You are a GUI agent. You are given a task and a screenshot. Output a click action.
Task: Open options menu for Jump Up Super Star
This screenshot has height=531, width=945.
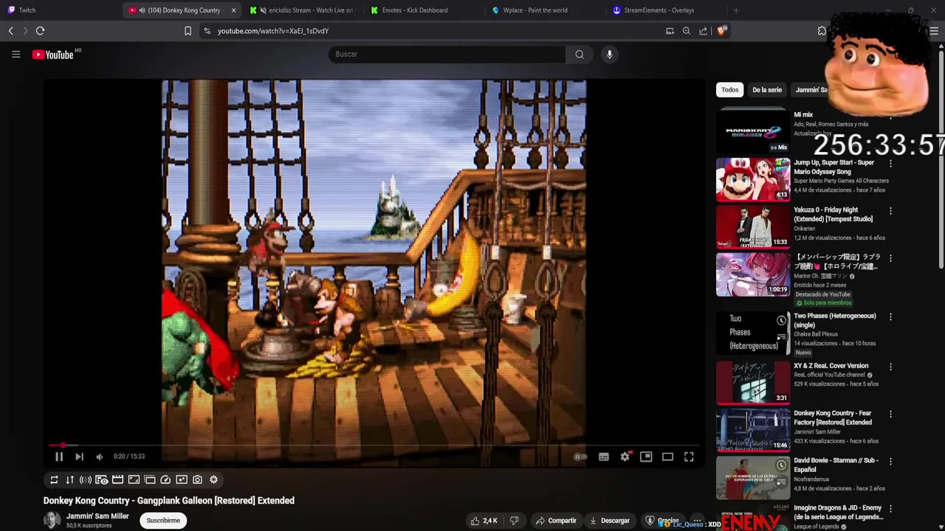point(890,164)
